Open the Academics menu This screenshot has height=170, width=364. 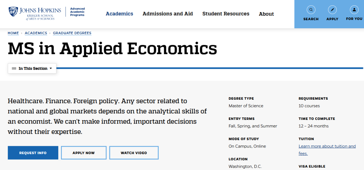119,14
